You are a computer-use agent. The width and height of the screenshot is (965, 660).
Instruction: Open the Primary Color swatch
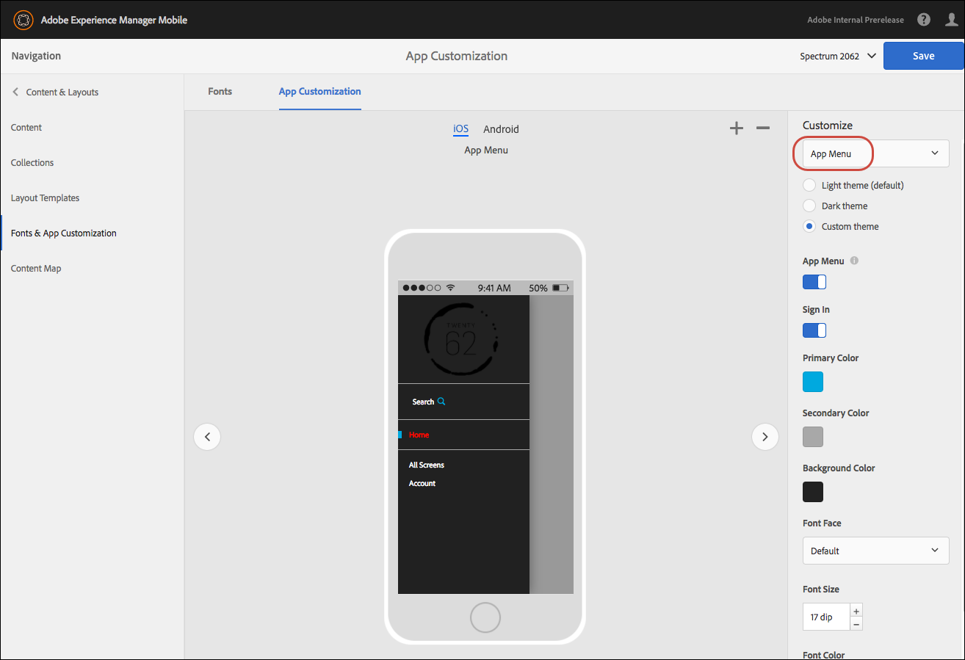pyautogui.click(x=812, y=381)
